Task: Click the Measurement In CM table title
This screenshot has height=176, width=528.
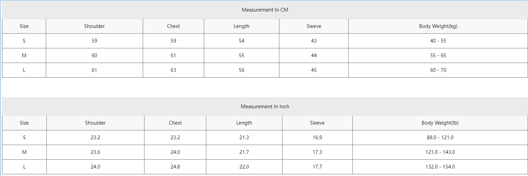Action: click(x=265, y=10)
